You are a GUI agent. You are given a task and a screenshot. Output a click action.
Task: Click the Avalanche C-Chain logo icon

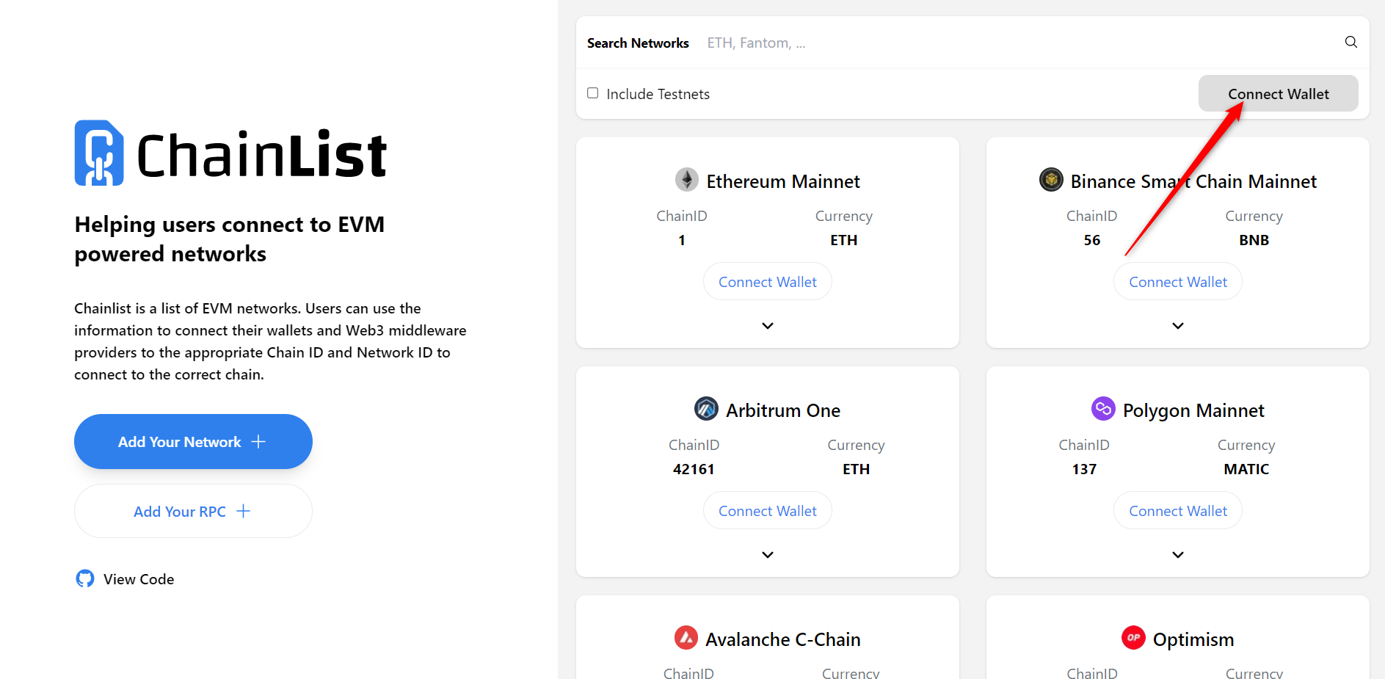click(686, 637)
